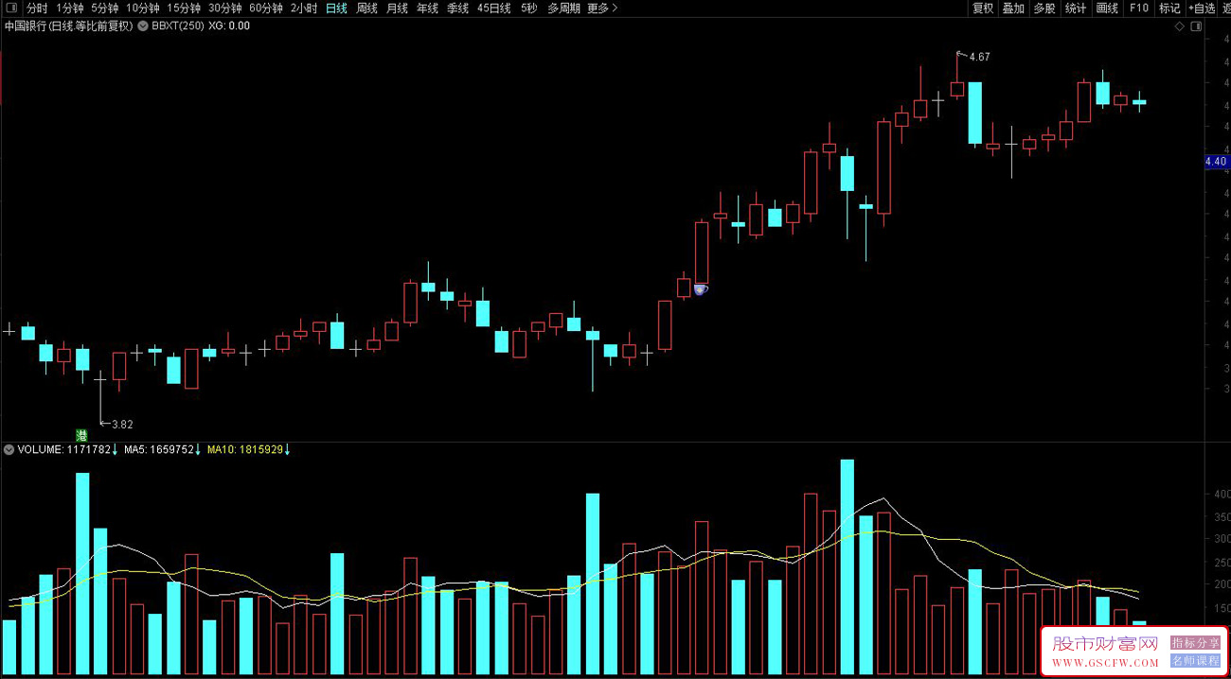This screenshot has height=679, width=1231.
Task: Click the XG: 0.00 value
Action: [229, 26]
